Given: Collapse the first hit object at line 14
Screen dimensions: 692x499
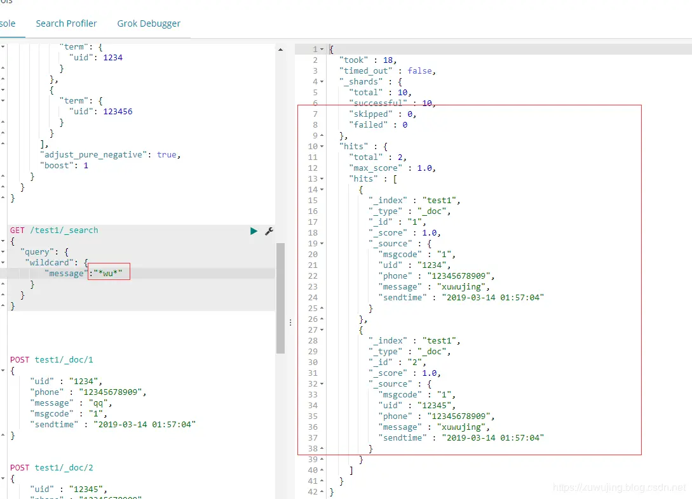Looking at the screenshot, I should 322,190.
